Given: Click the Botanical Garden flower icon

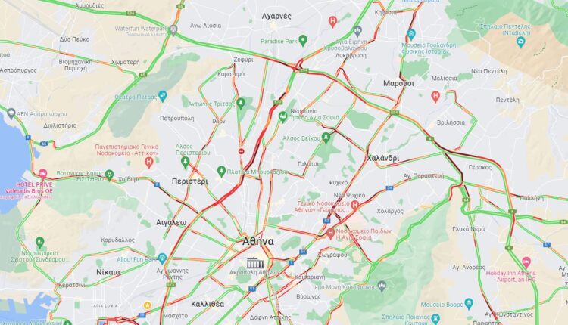Looking at the screenshot, I should coord(109,175).
